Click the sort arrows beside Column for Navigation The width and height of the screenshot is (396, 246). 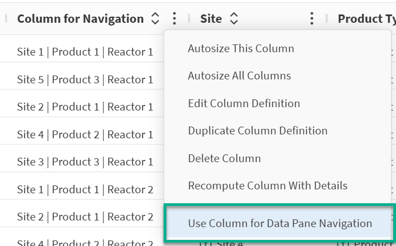(x=155, y=19)
